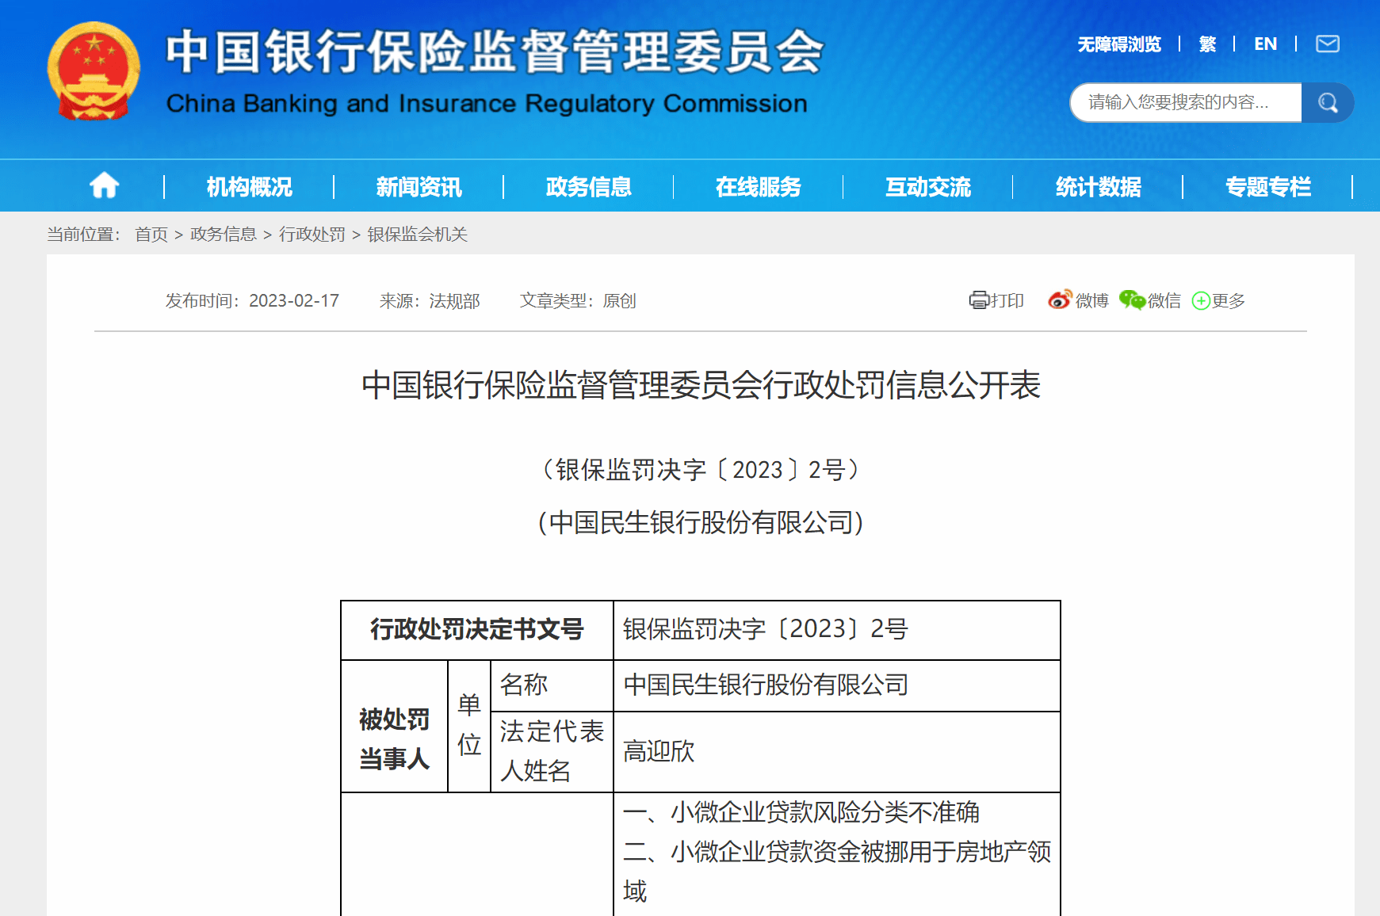Click publication date 2023-02-17
Screen dimensions: 1380x916
click(x=294, y=301)
